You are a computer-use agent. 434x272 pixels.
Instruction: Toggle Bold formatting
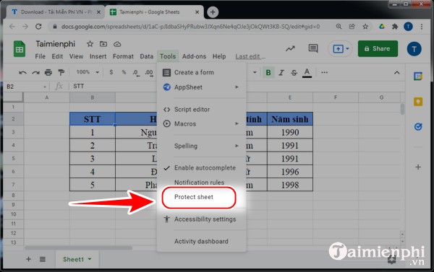pos(268,73)
